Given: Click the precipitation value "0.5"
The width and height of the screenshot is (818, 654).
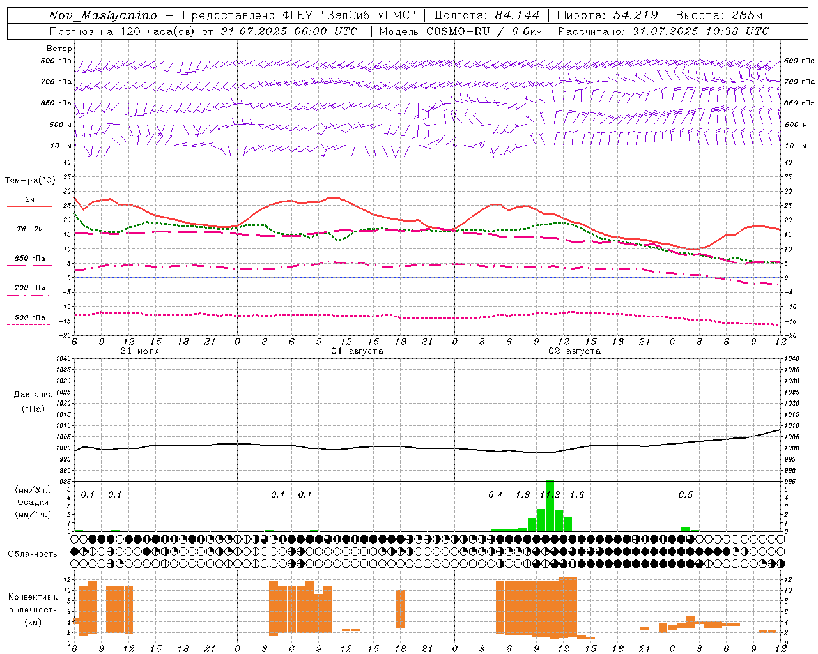Looking at the screenshot, I should pos(686,495).
